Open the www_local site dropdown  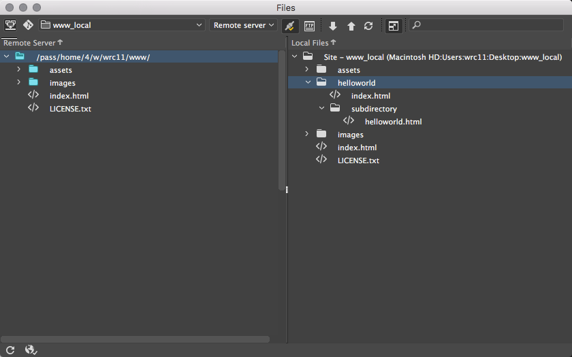point(121,25)
